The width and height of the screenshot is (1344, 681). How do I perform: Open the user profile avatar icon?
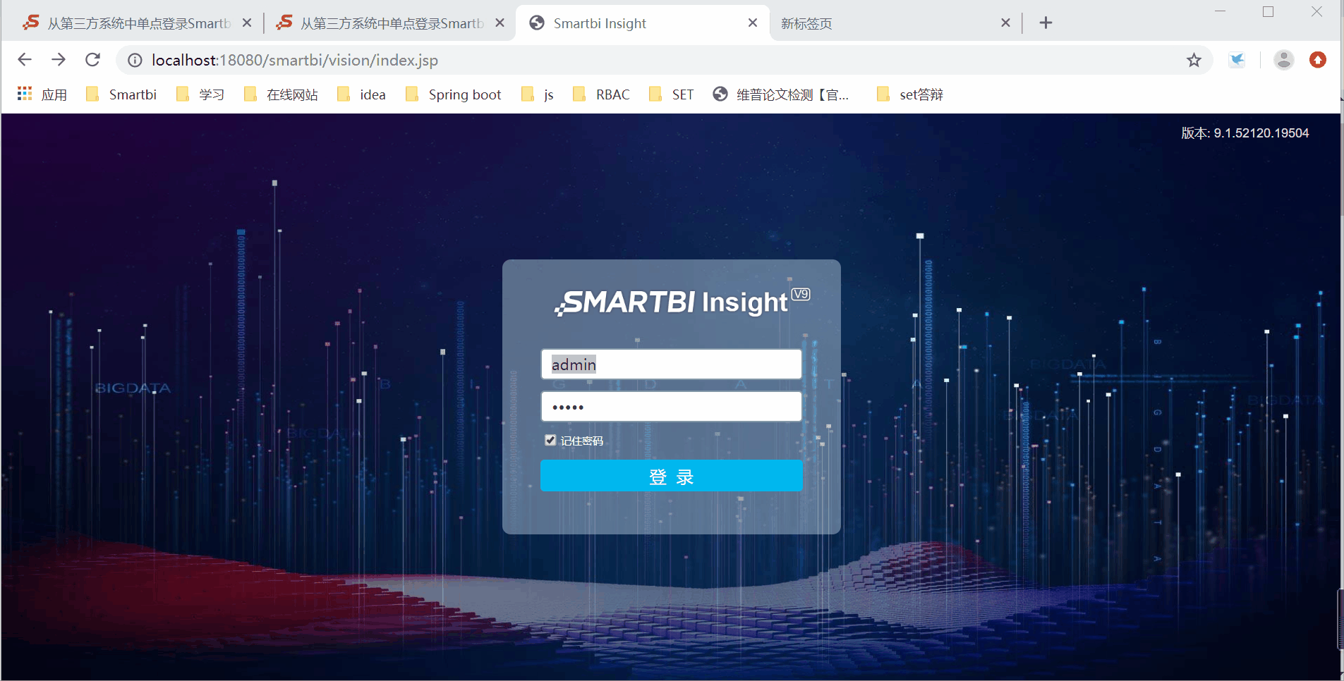[x=1284, y=60]
